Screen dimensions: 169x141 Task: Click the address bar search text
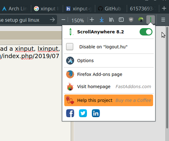click(x=20, y=20)
